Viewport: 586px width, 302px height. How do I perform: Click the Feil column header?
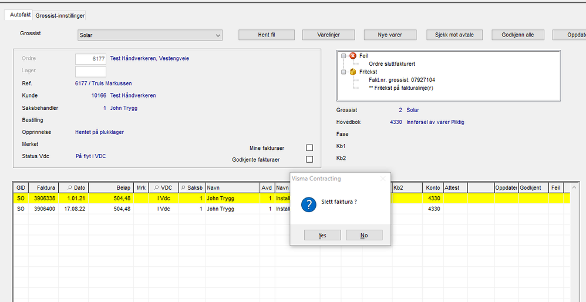click(x=555, y=187)
